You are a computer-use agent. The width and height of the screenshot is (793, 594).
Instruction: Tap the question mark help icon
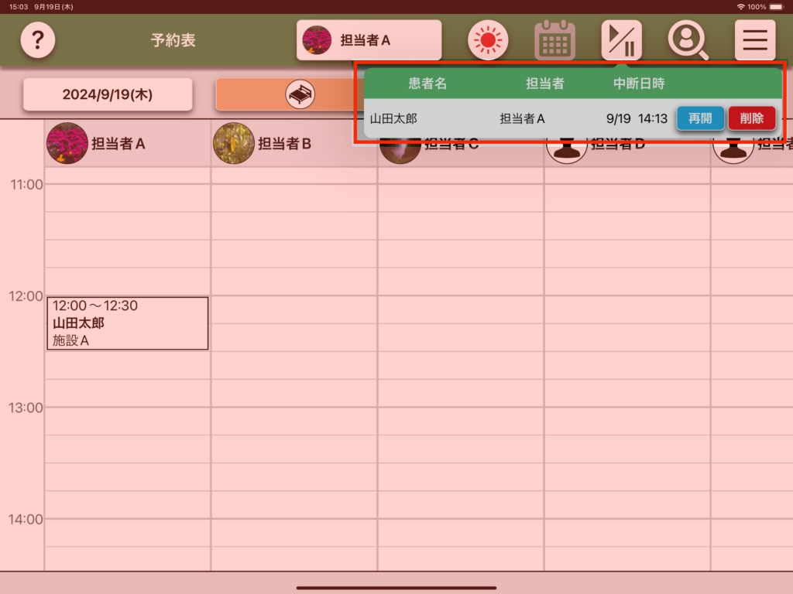(38, 40)
